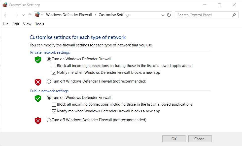Click the Cancel button
This screenshot has width=242, height=146.
(200, 139)
